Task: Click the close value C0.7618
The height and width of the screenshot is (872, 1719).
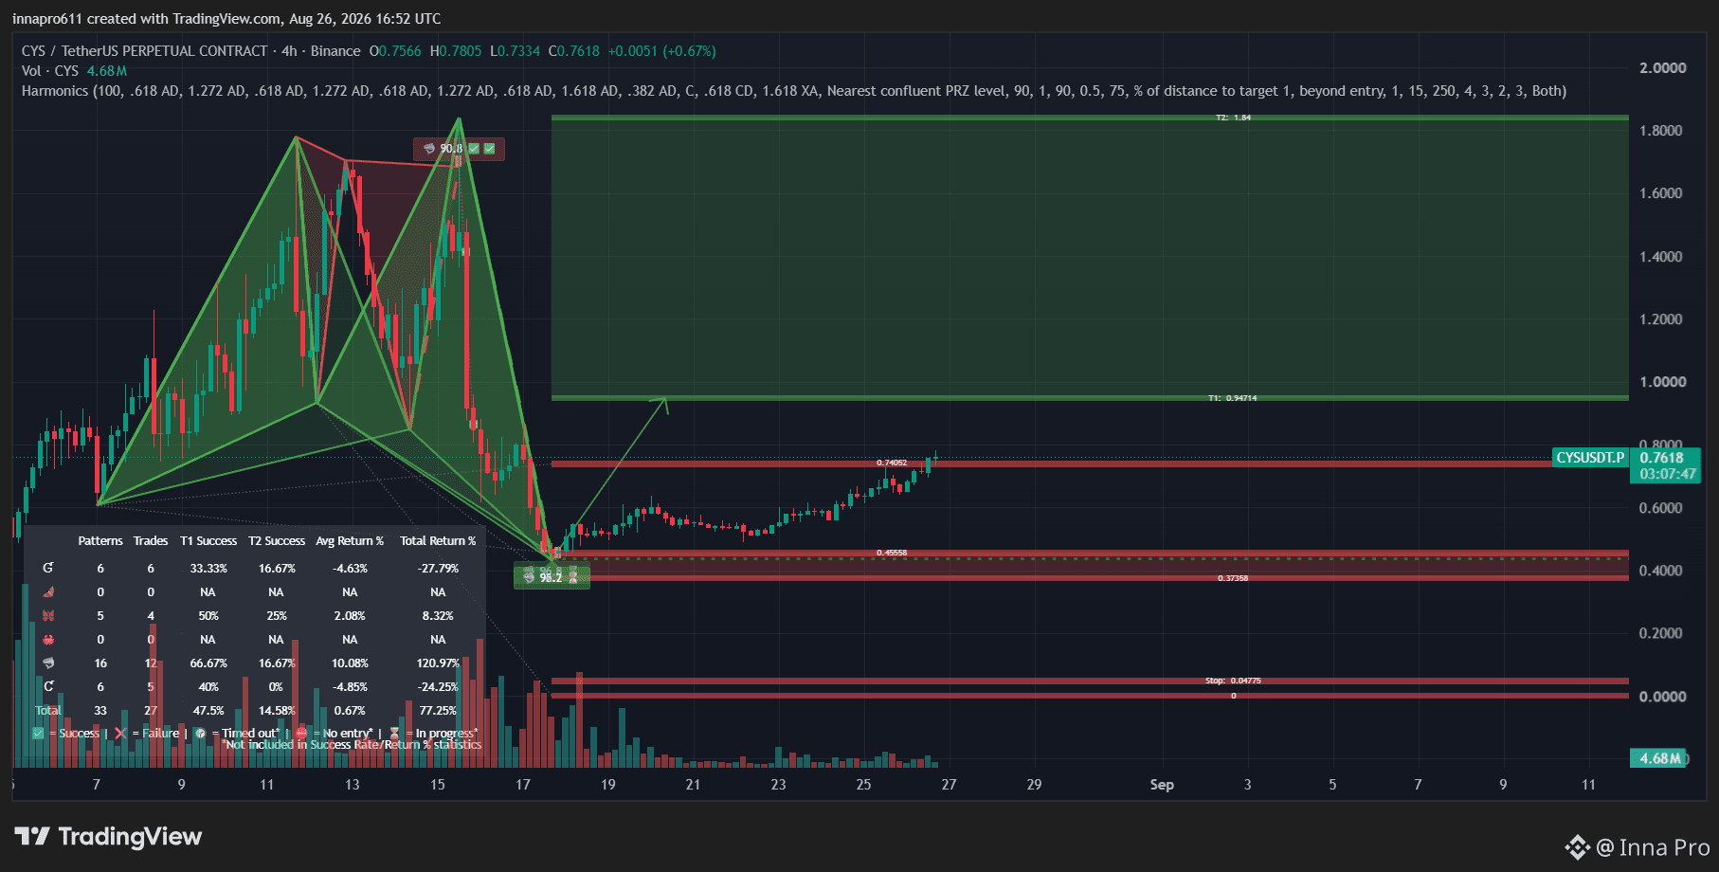Action: click(574, 51)
